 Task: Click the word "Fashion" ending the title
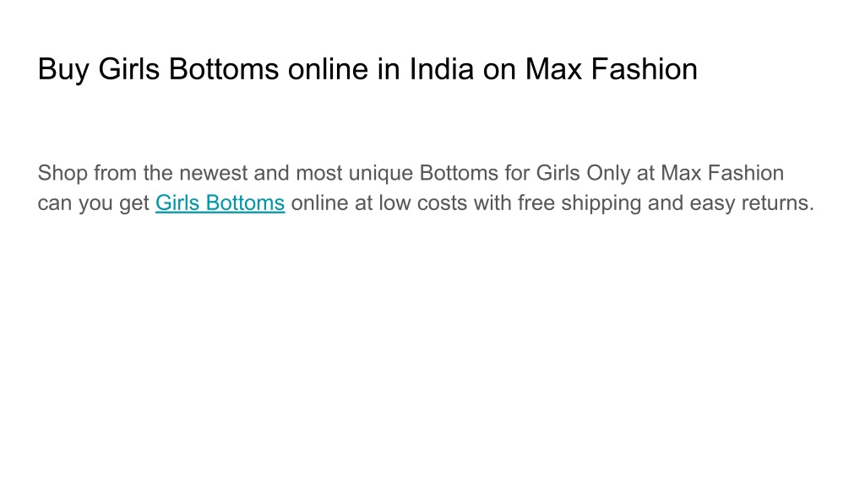[x=645, y=69]
